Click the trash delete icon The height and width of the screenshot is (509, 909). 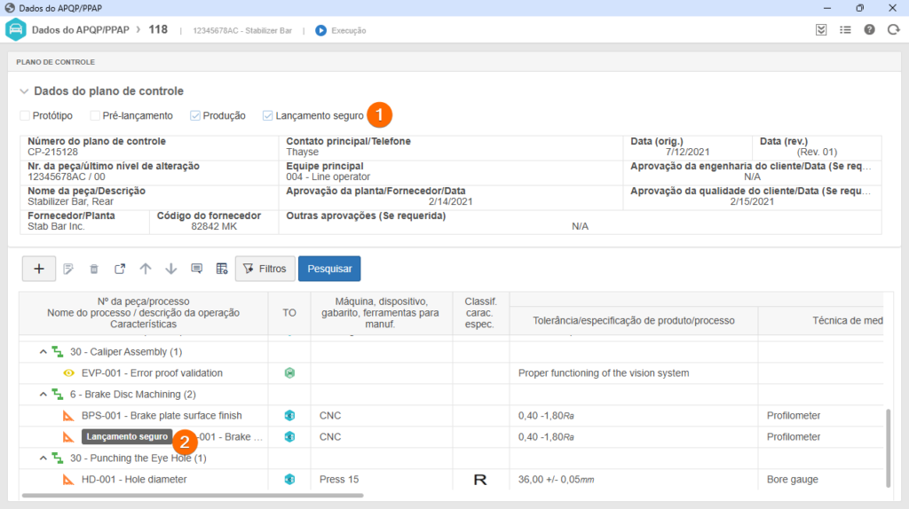coord(94,269)
